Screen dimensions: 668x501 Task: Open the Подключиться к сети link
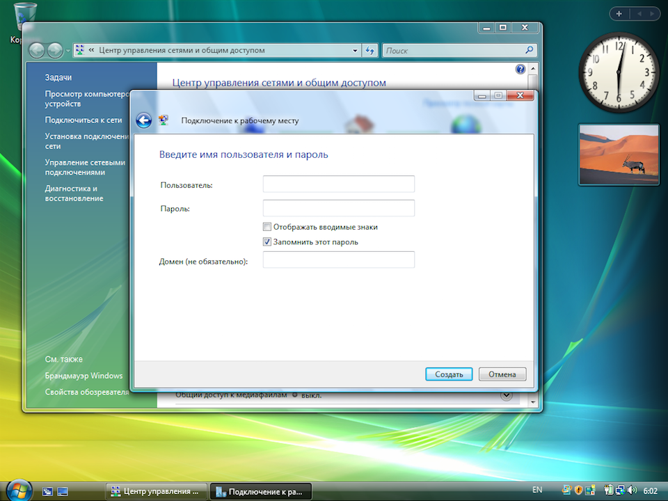click(83, 120)
